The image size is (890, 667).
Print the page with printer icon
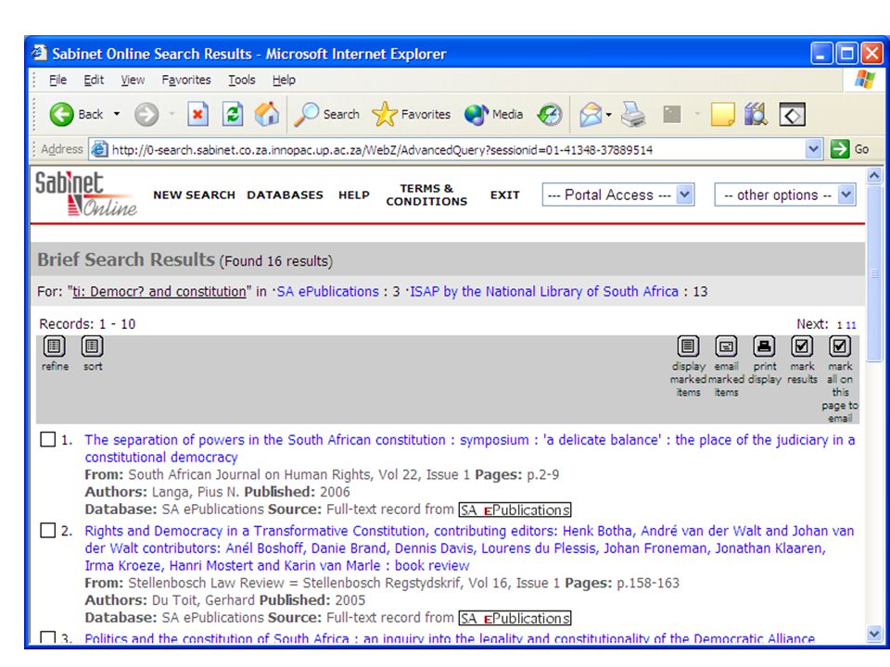point(633,115)
